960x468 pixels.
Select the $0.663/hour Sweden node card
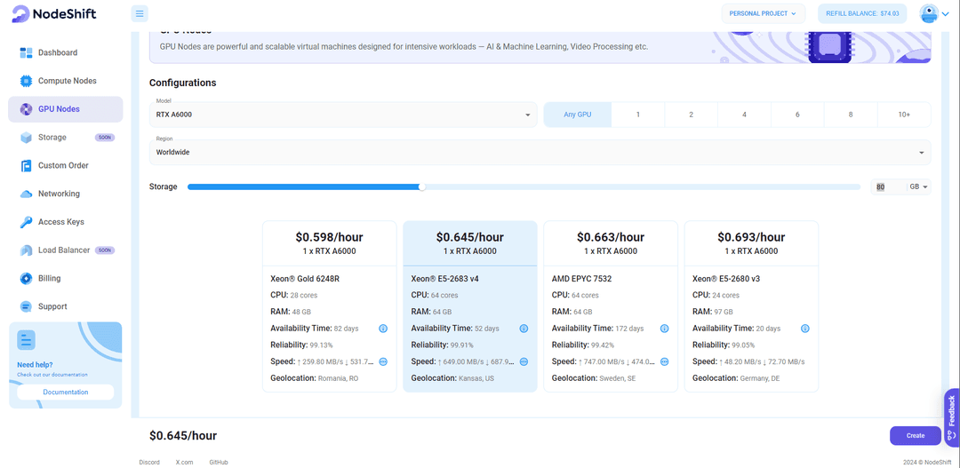pos(611,306)
